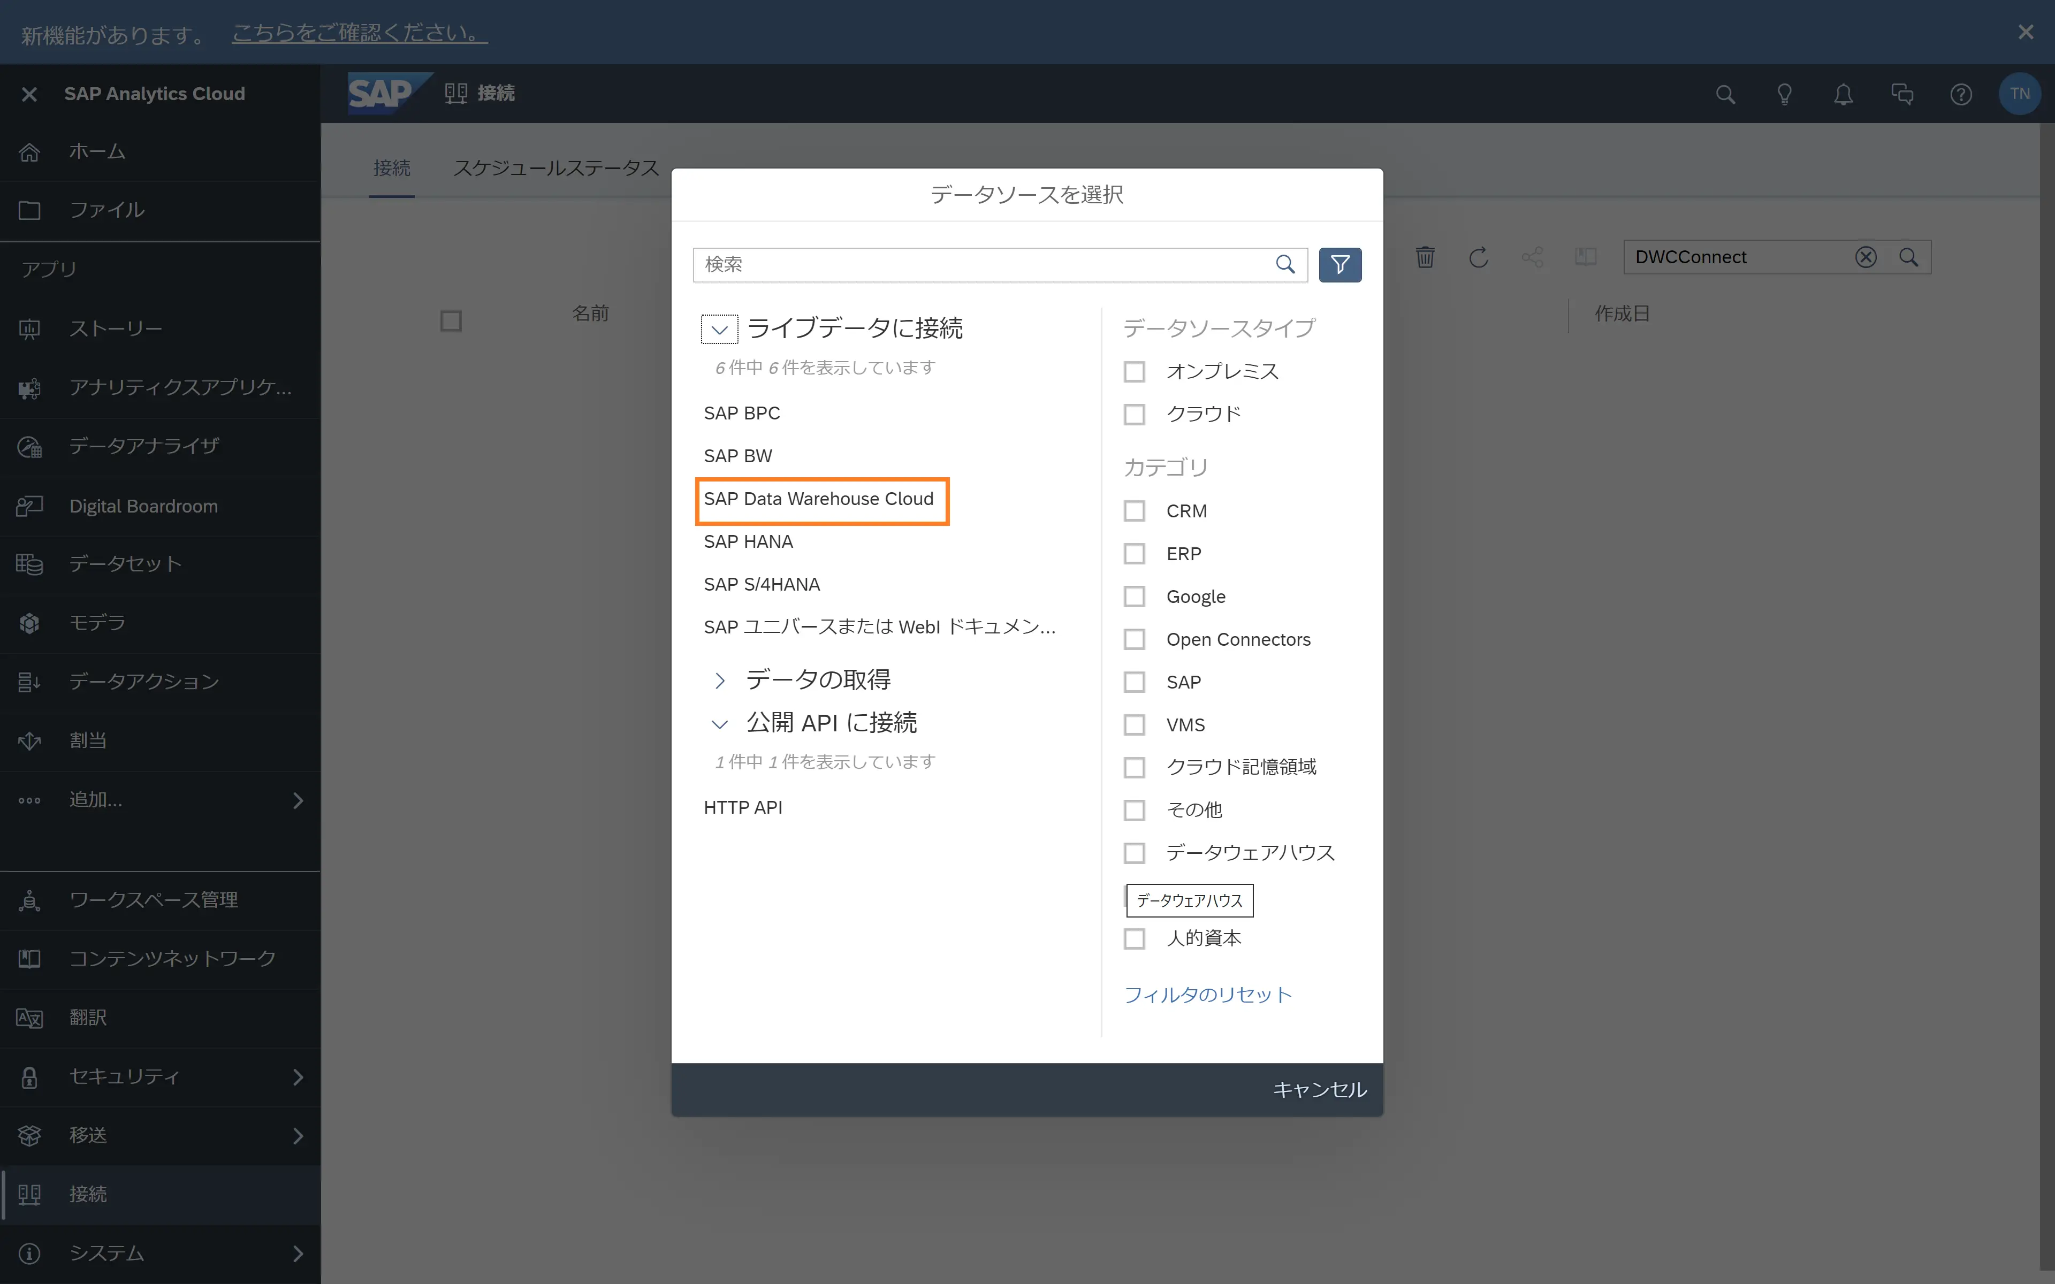2055x1284 pixels.
Task: Check the 人的資本 checkbox
Action: click(x=1133, y=938)
